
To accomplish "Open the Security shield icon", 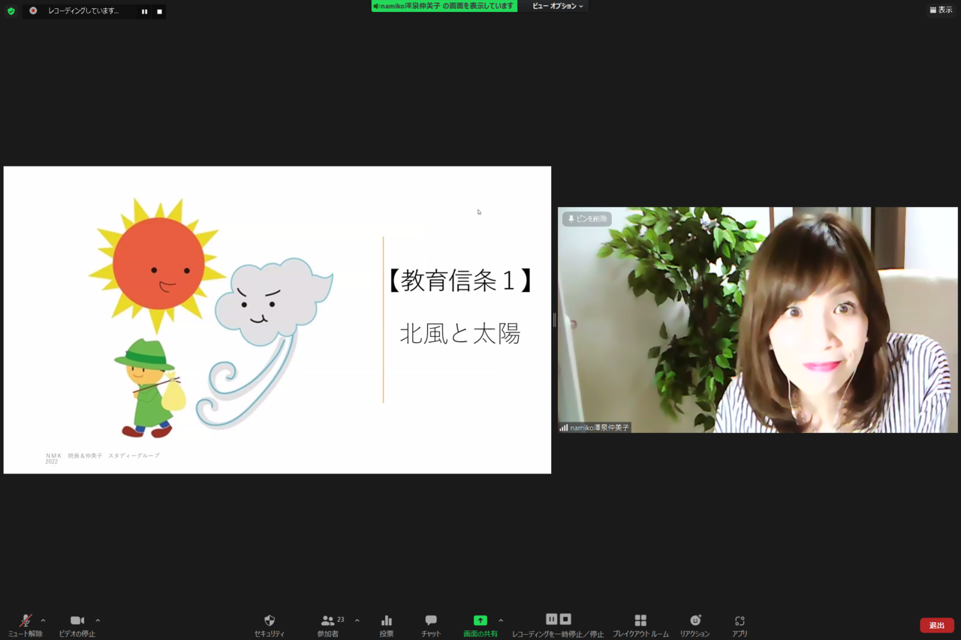I will (269, 621).
